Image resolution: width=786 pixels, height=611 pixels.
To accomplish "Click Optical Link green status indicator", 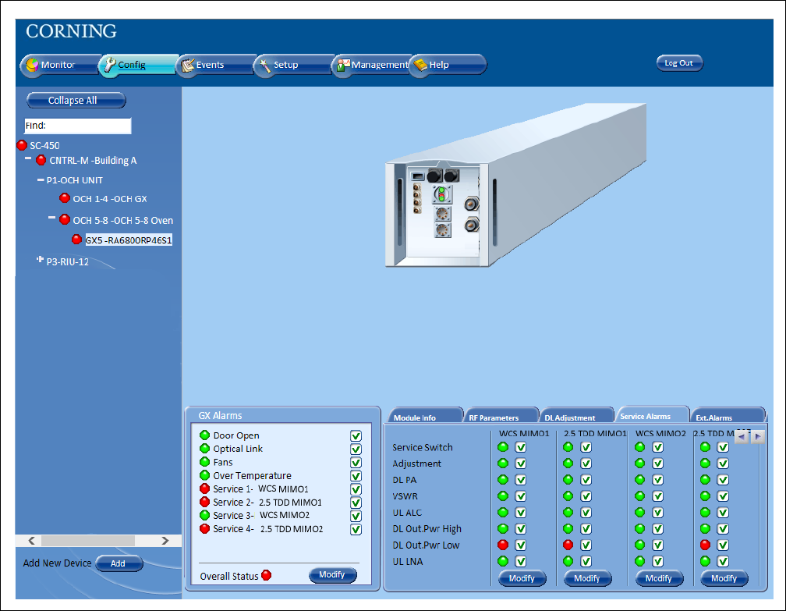I will [x=204, y=449].
